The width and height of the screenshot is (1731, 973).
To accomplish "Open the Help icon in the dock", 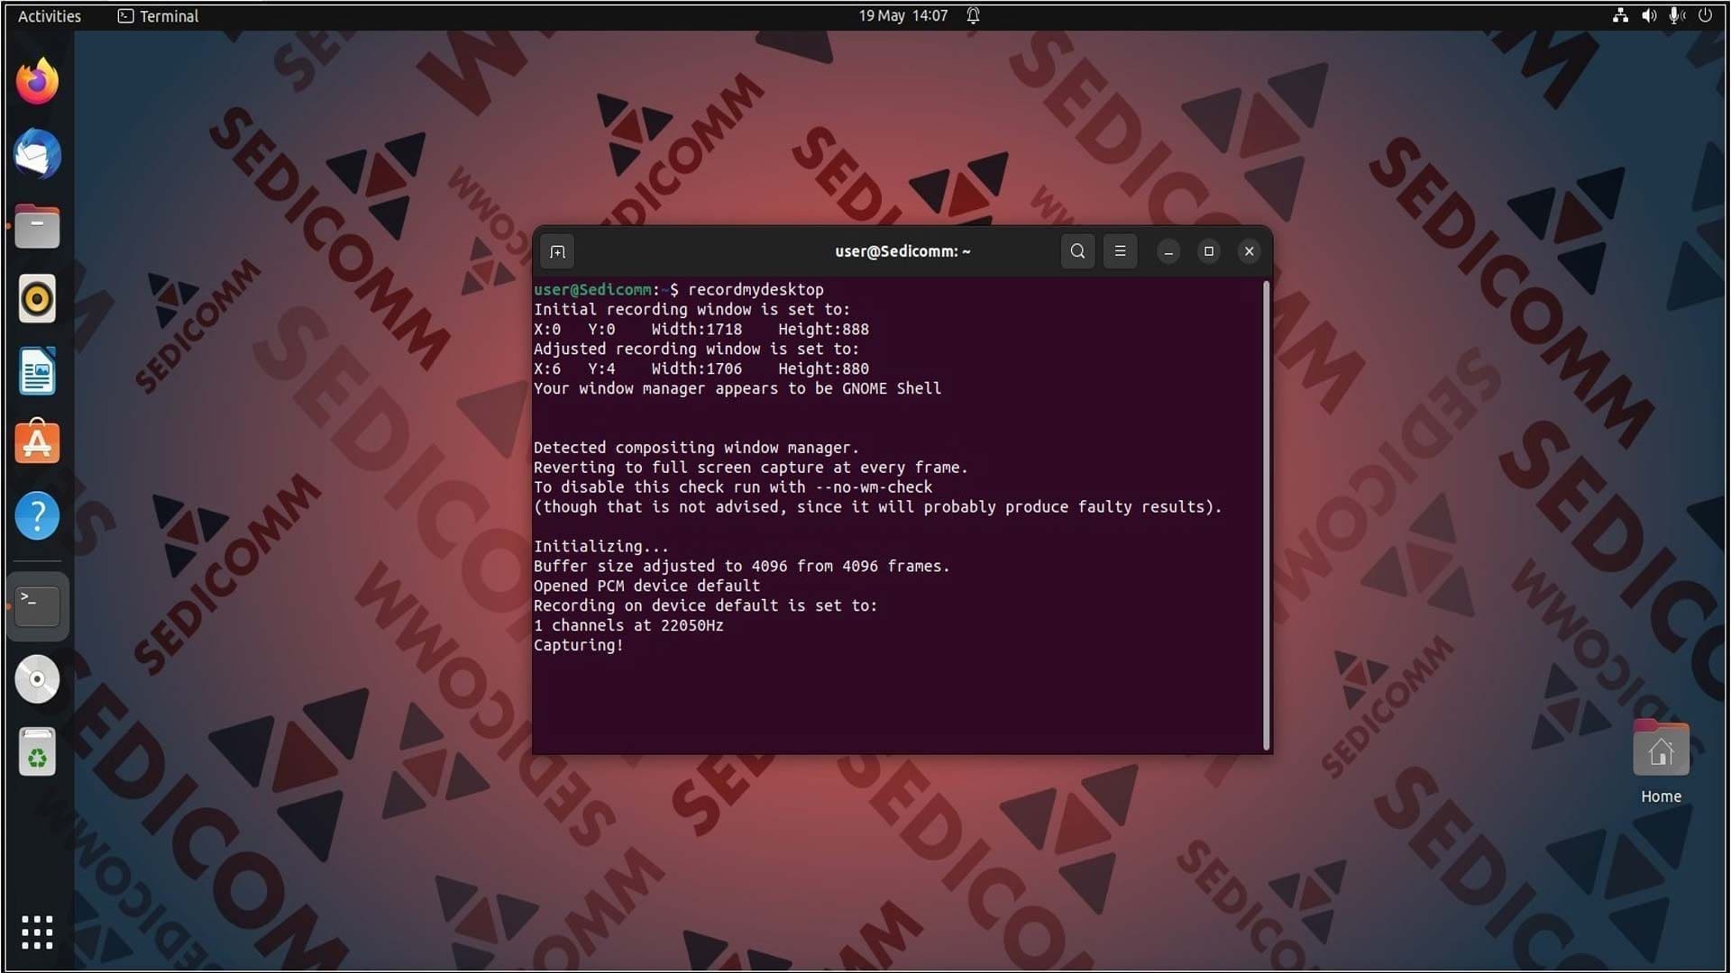I will click(x=37, y=516).
